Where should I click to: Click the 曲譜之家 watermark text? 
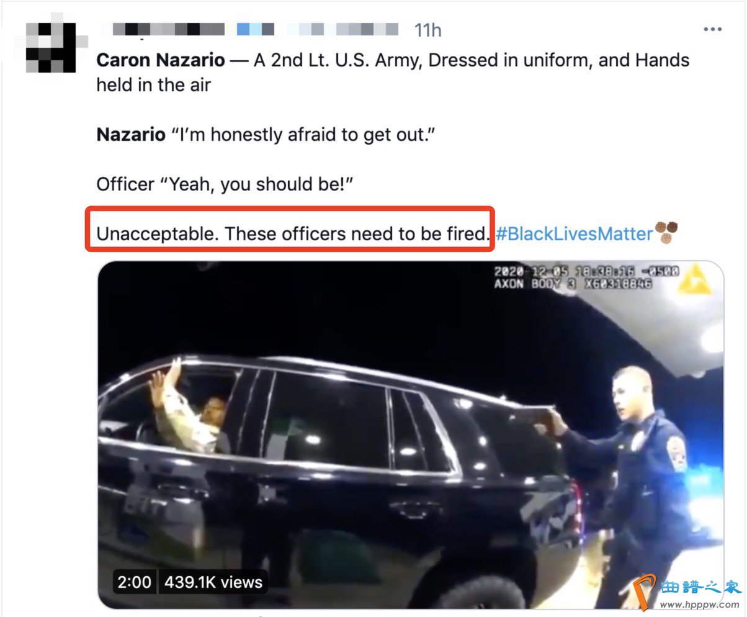[x=700, y=587]
